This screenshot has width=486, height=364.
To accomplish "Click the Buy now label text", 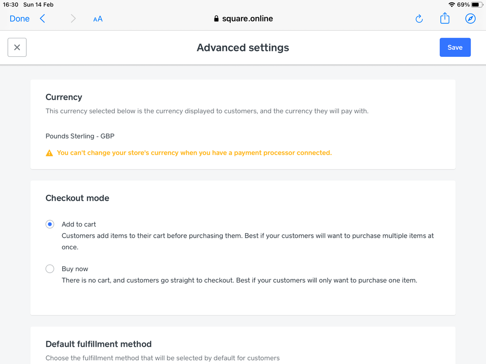I will tap(75, 269).
